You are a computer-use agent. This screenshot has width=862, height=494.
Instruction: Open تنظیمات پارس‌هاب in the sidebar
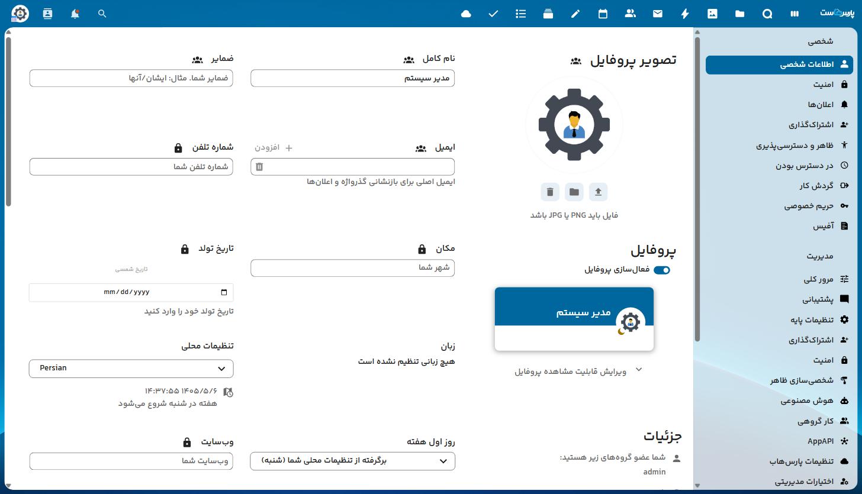click(x=779, y=461)
